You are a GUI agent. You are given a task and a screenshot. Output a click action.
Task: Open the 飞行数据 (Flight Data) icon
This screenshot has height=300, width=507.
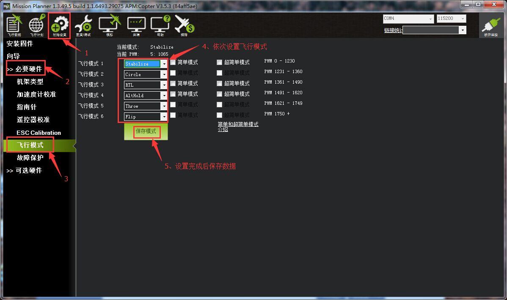pos(14,25)
